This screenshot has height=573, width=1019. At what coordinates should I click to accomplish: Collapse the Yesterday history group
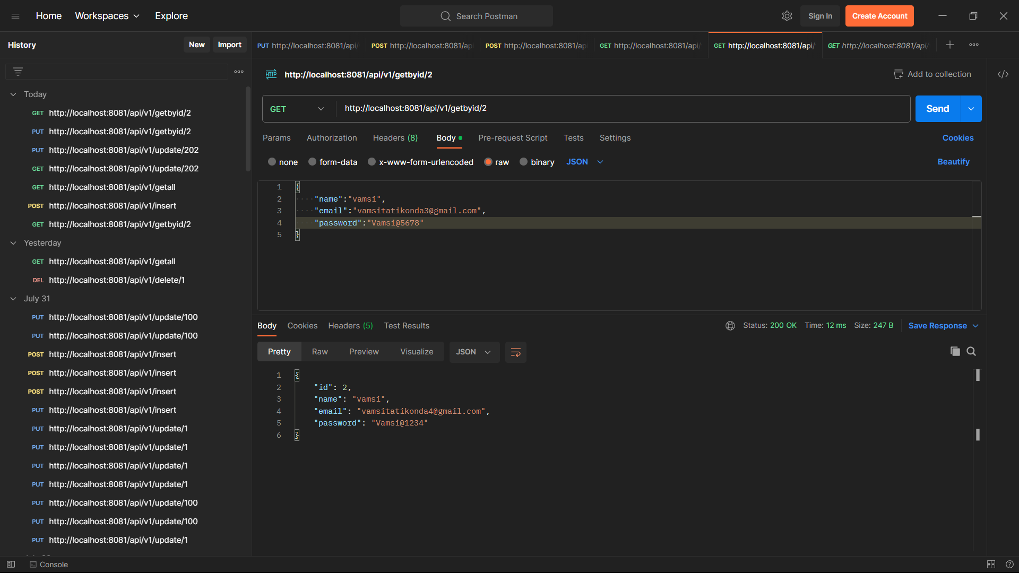click(13, 243)
